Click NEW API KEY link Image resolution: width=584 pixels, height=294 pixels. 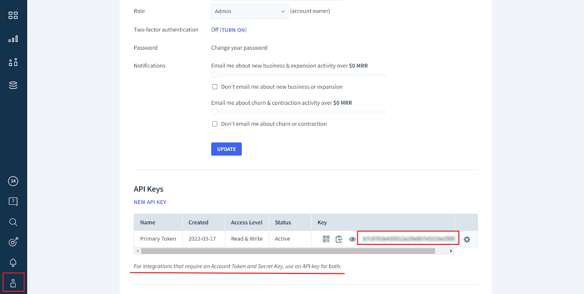[150, 202]
